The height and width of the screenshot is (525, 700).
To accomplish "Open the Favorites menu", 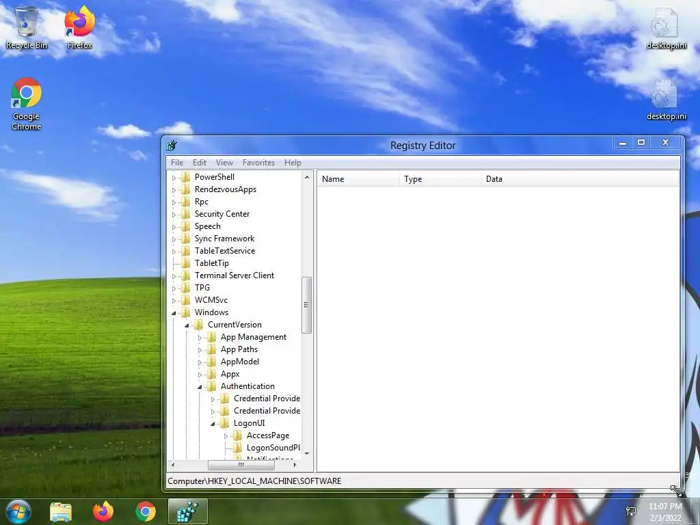I will coord(258,163).
